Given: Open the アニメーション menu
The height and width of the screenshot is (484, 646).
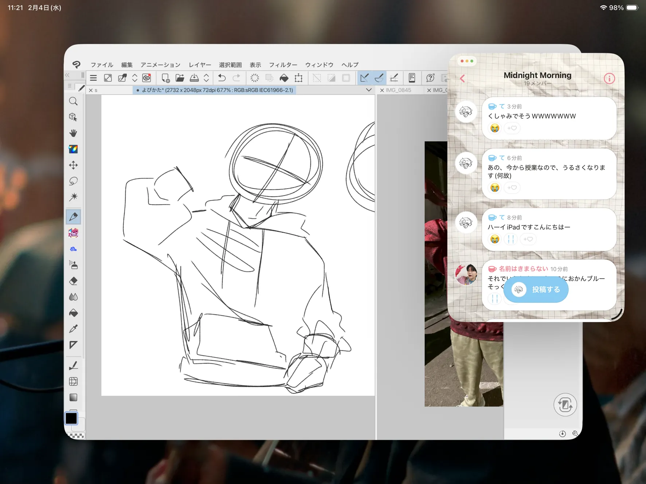Looking at the screenshot, I should (x=160, y=65).
